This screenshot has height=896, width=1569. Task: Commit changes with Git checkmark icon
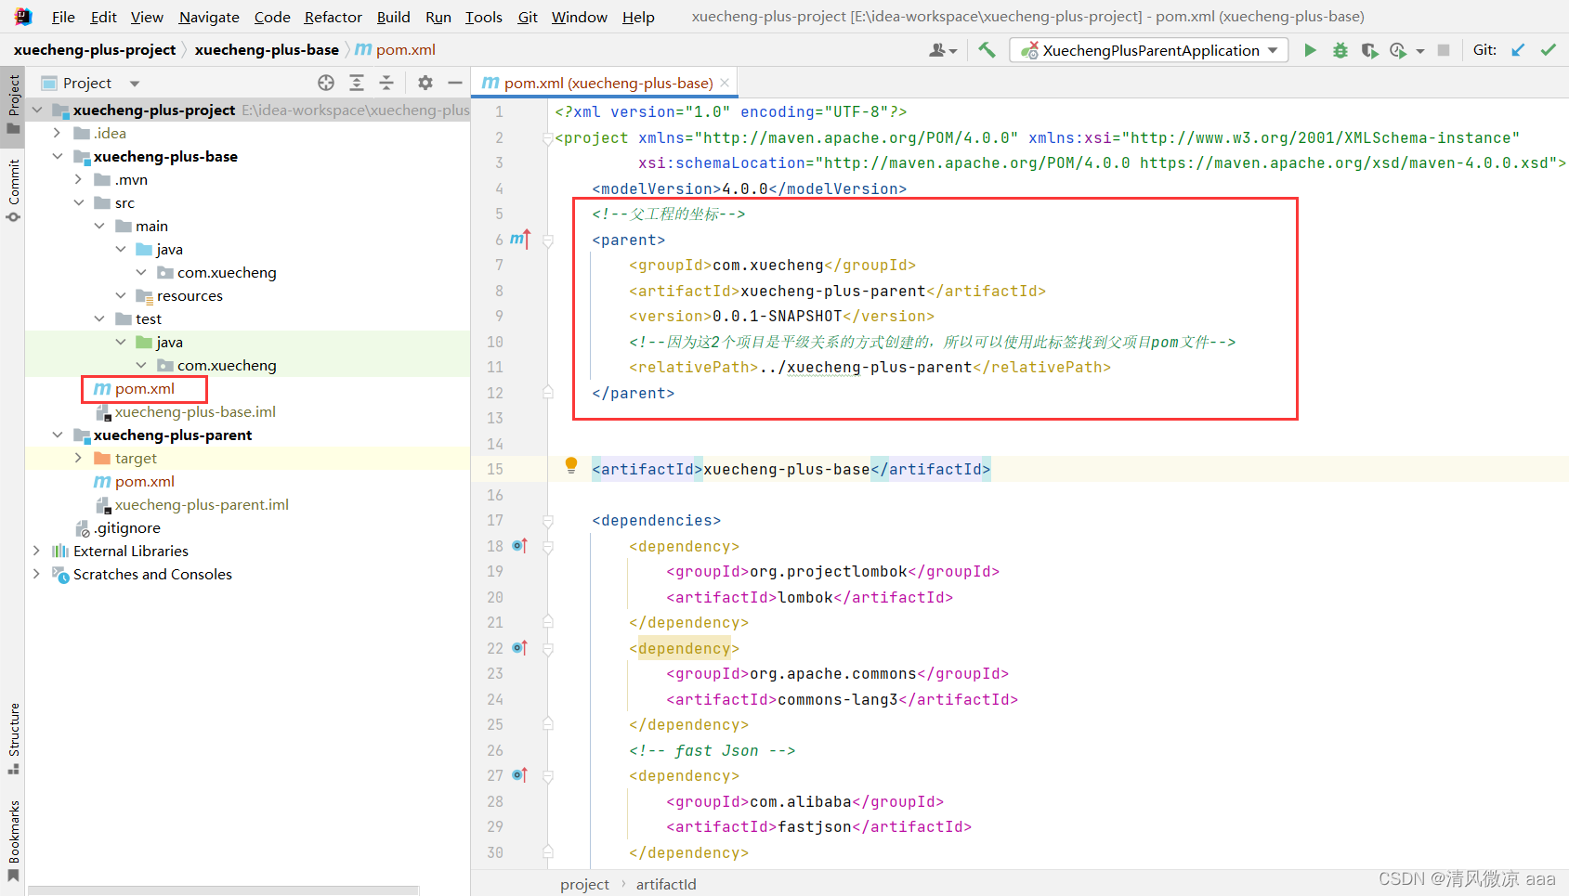click(1548, 50)
